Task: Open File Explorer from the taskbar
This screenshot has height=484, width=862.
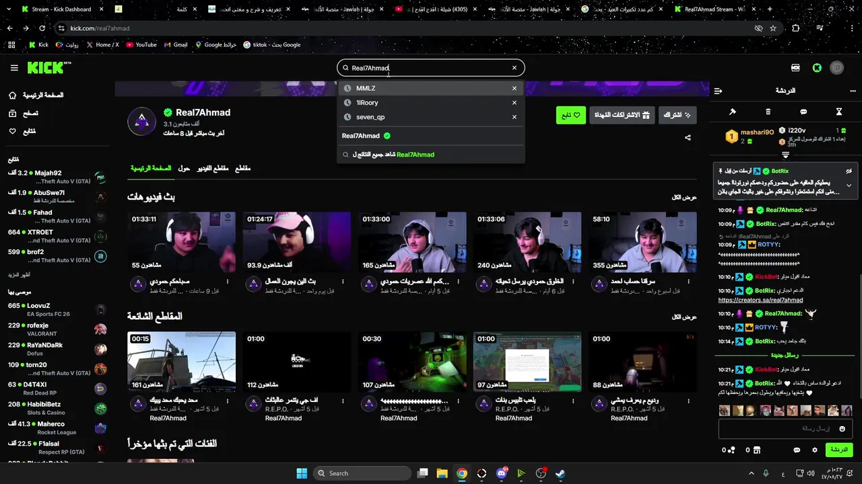Action: coord(442,473)
